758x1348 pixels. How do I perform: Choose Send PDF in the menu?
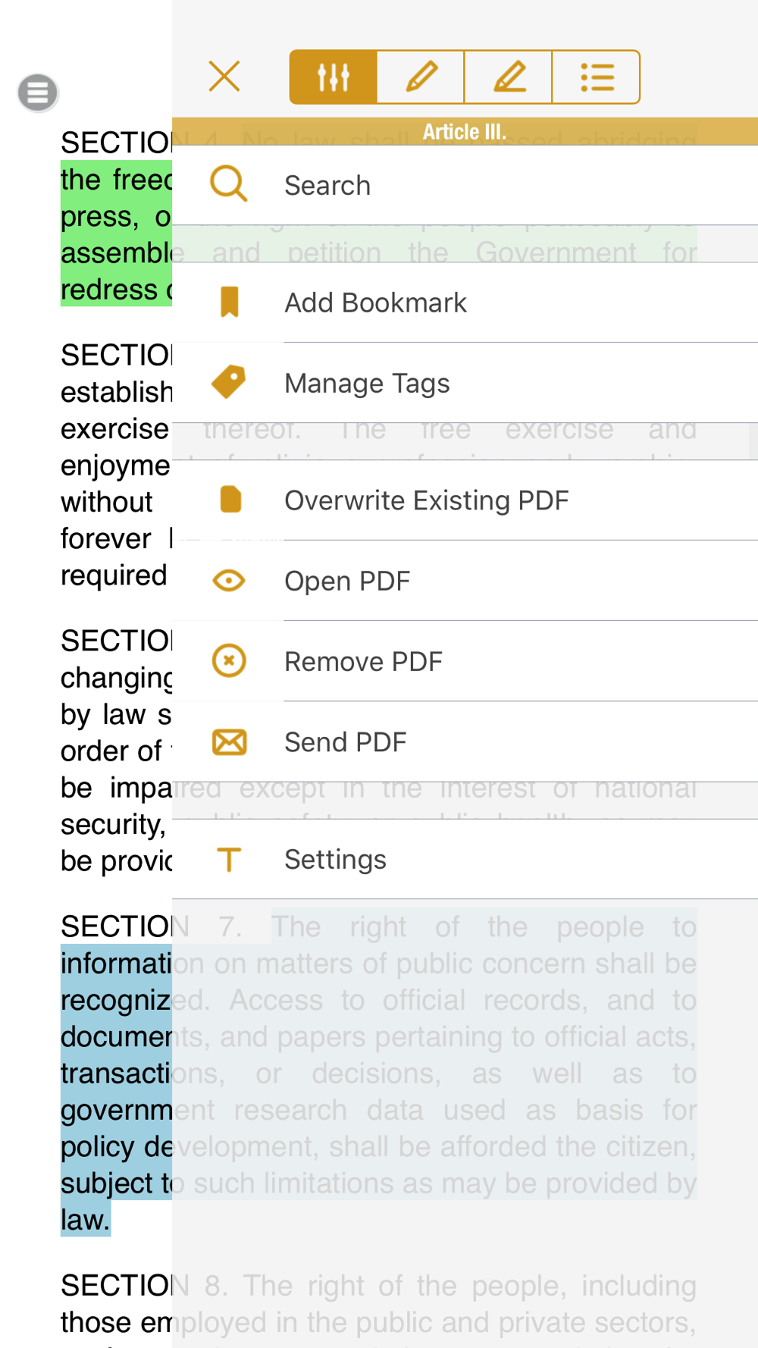point(346,742)
